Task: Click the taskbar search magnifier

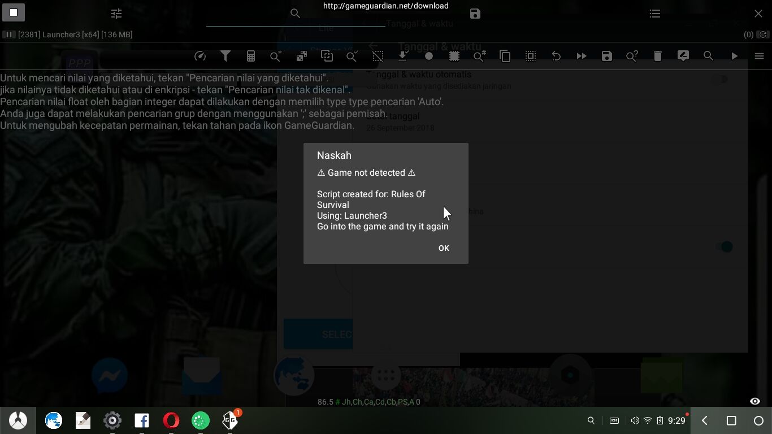Action: point(591,420)
